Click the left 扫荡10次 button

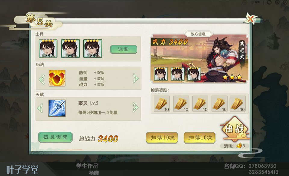coord(162,138)
